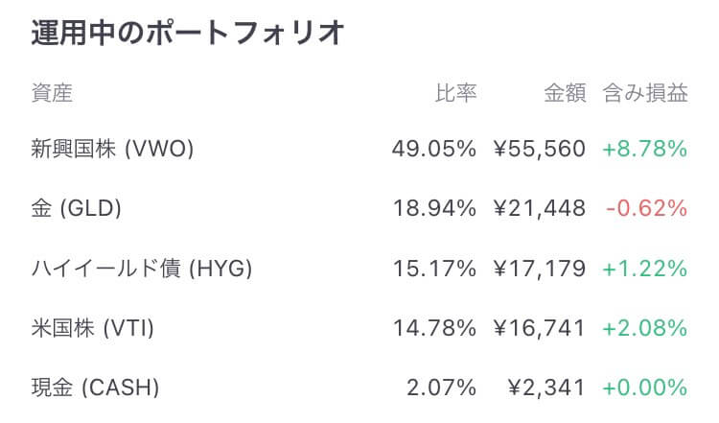The height and width of the screenshot is (423, 719).
Task: Open the 金 (GLD) asset row
Action: tap(359, 208)
